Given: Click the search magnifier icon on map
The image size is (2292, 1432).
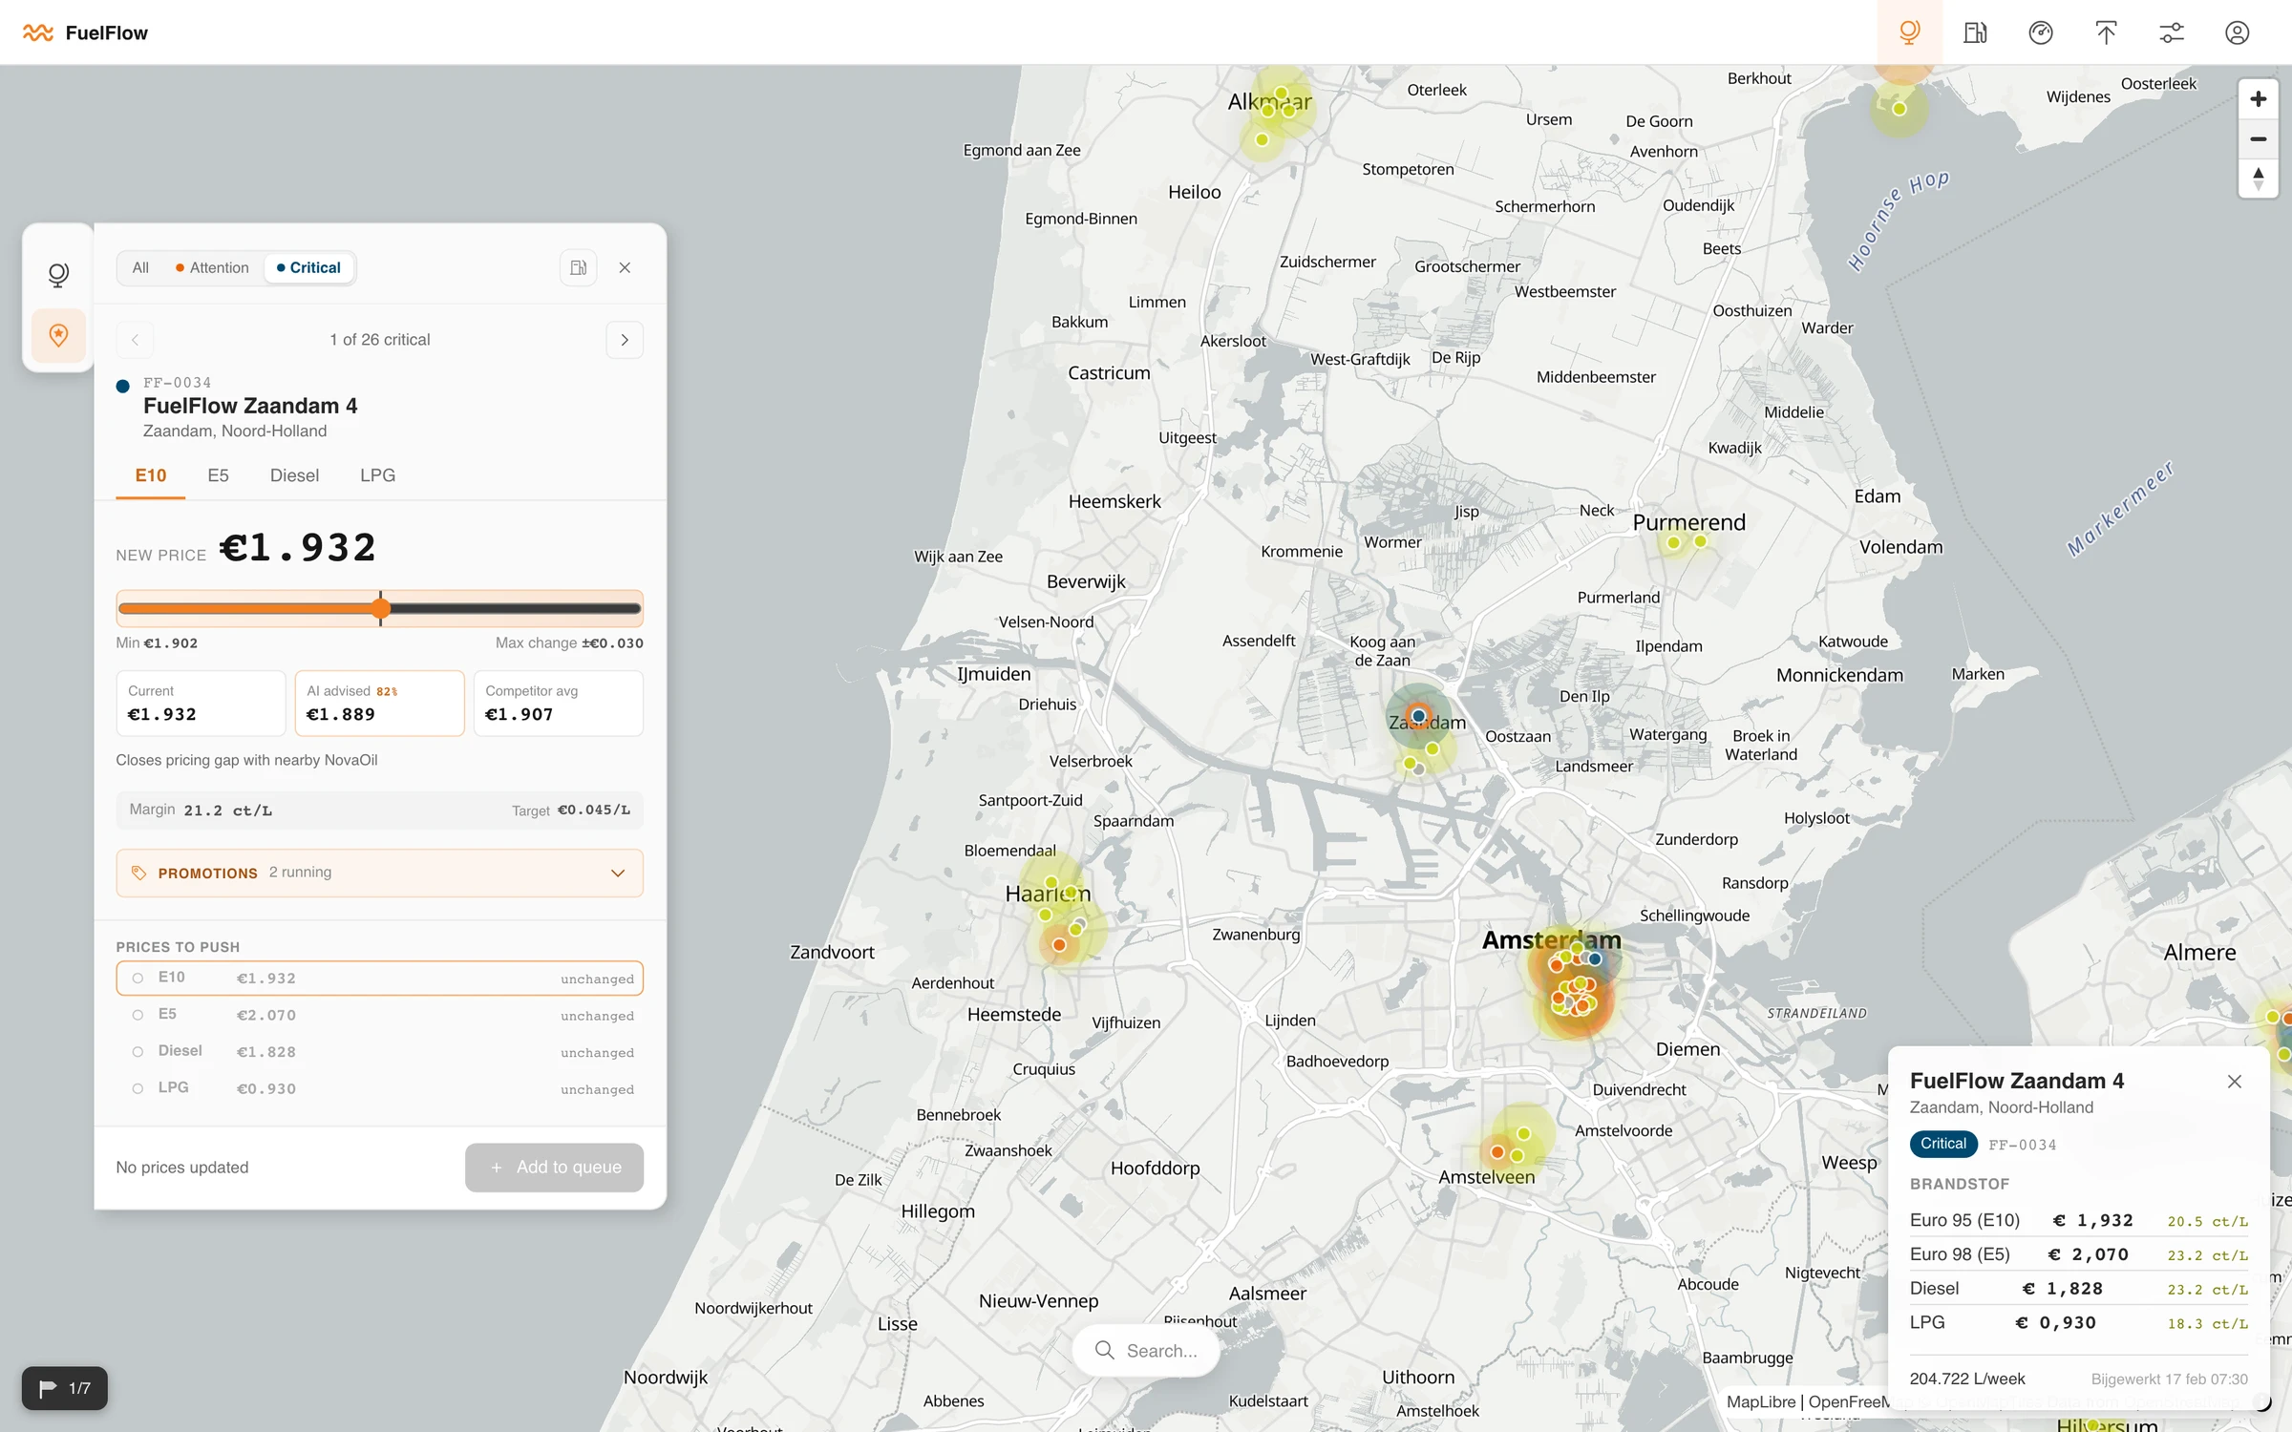Looking at the screenshot, I should point(1104,1350).
